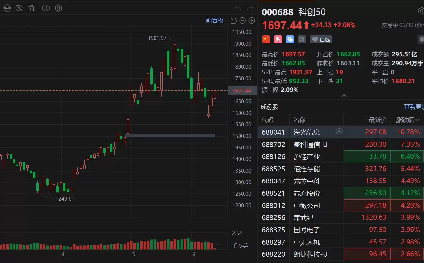Select 寒武纪 stock row

(x=341, y=217)
